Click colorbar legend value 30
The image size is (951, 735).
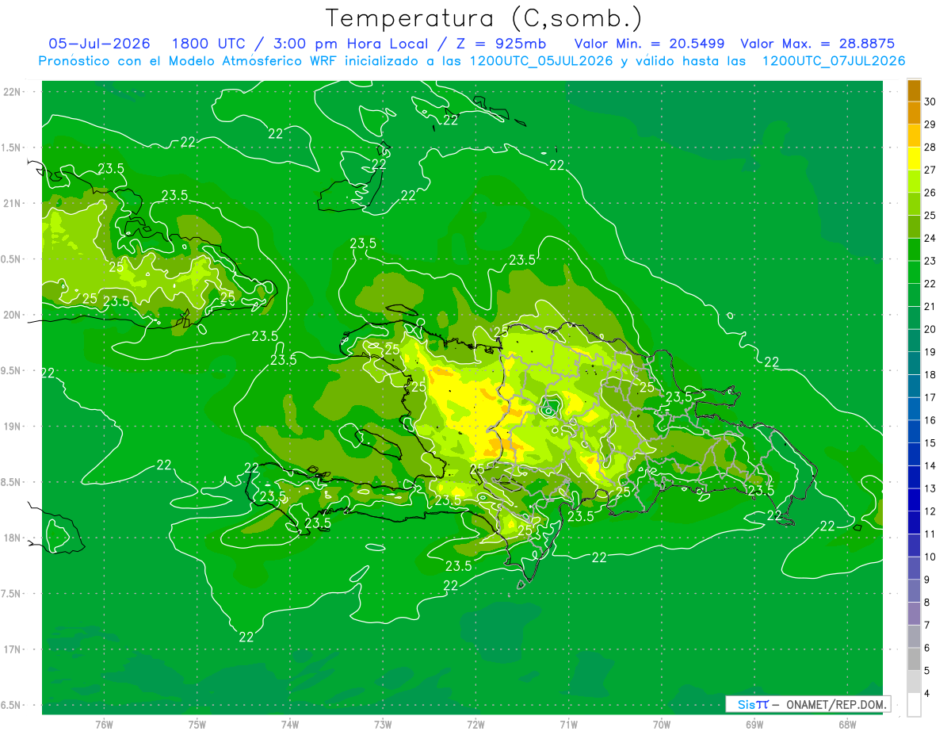pos(930,101)
